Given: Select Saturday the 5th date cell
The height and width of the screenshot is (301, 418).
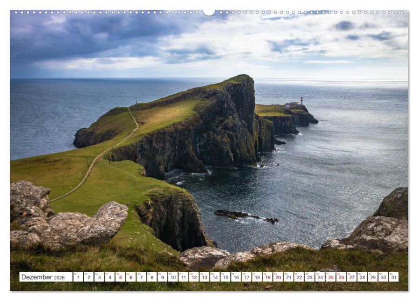Looking at the screenshot, I should click(x=120, y=277).
